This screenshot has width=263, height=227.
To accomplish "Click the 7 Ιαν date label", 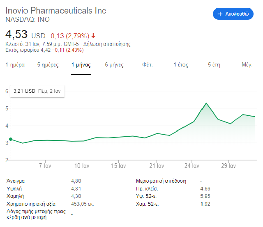I will 45,166.
